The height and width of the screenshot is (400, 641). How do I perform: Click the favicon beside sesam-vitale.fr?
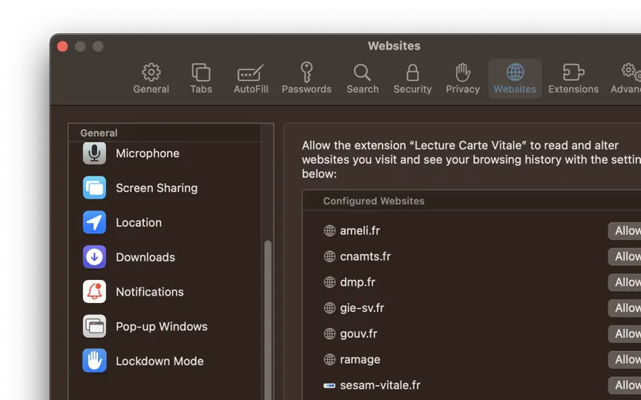329,385
